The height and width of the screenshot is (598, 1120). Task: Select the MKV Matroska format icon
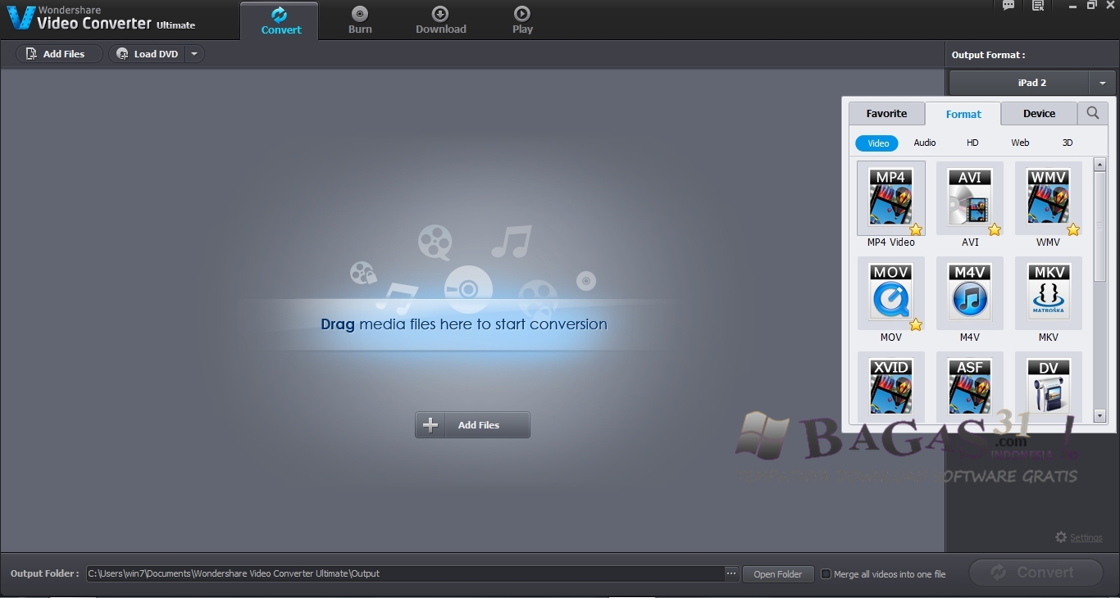(x=1048, y=293)
